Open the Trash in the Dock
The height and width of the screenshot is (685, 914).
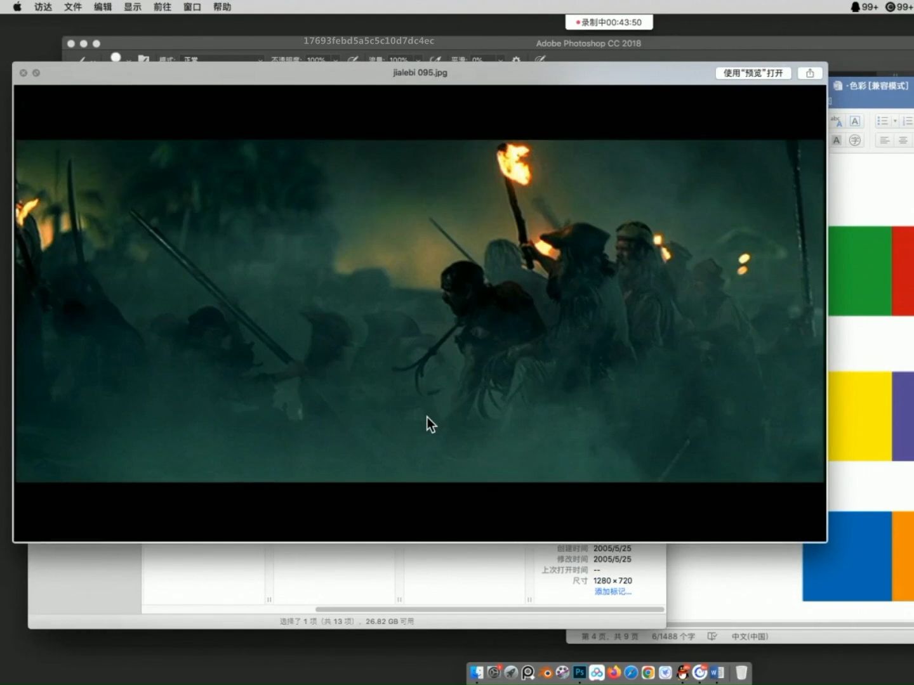coord(741,672)
